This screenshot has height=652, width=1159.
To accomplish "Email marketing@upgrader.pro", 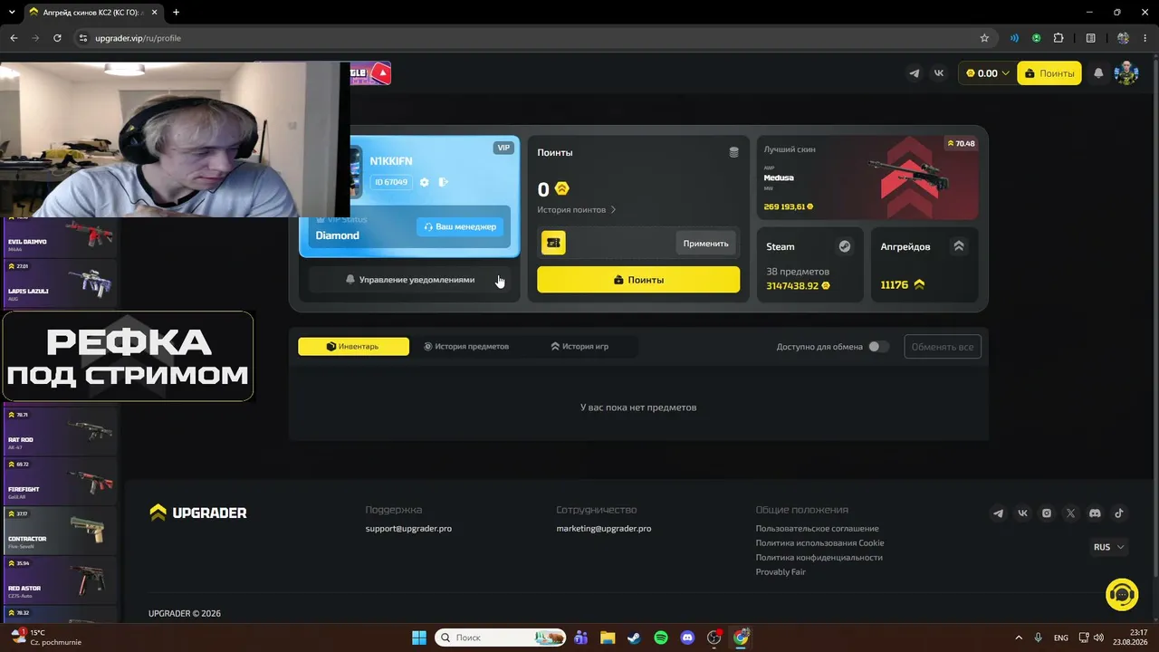I will [604, 529].
